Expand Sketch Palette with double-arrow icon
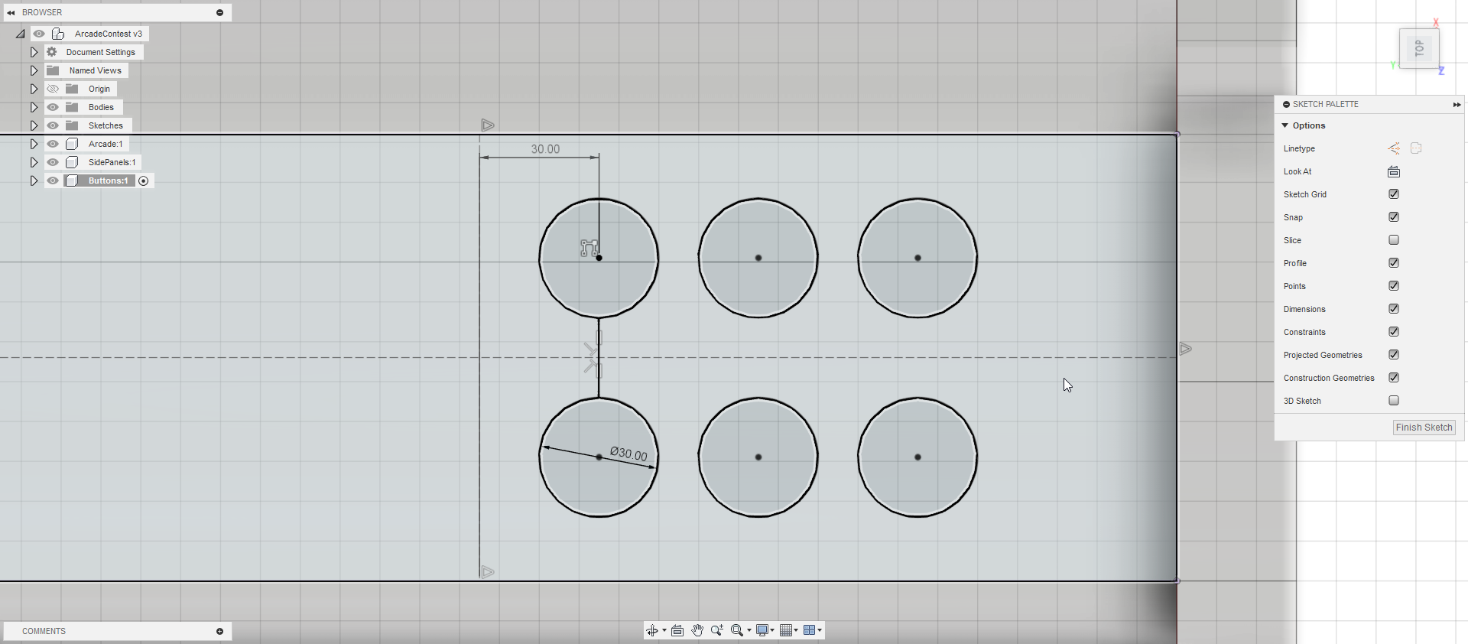The width and height of the screenshot is (1468, 644). 1457,104
